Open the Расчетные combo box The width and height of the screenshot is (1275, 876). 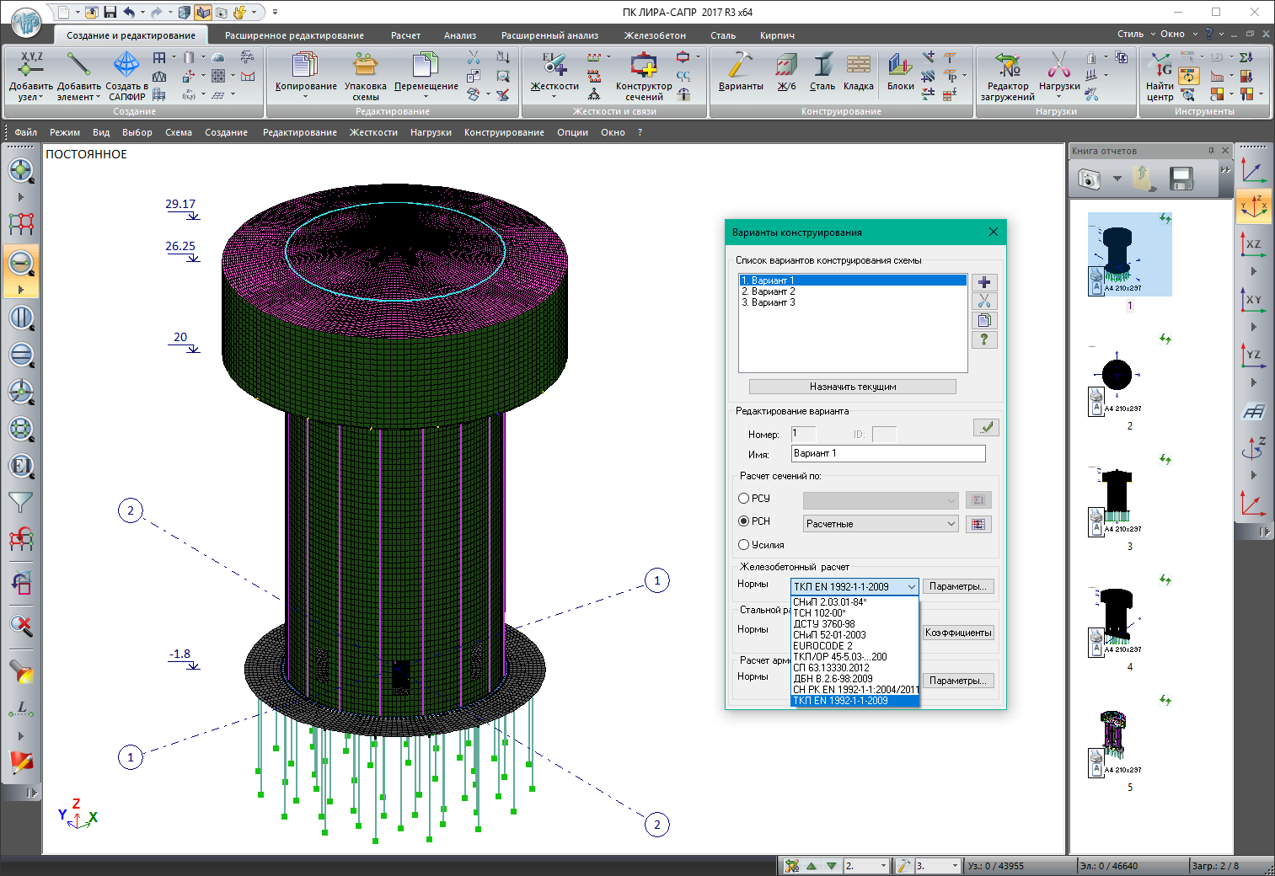point(880,524)
